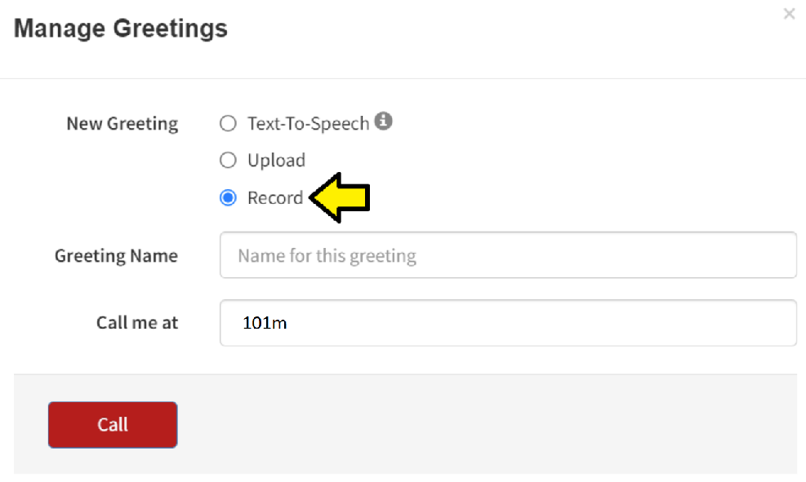This screenshot has width=806, height=482.
Task: Click the Text-To-Speech option label
Action: 309,124
